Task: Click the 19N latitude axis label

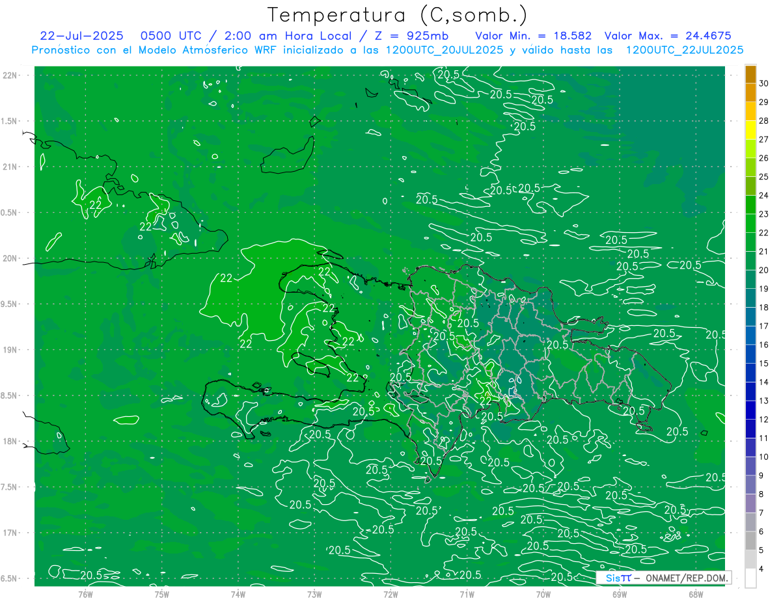Action: click(x=9, y=350)
